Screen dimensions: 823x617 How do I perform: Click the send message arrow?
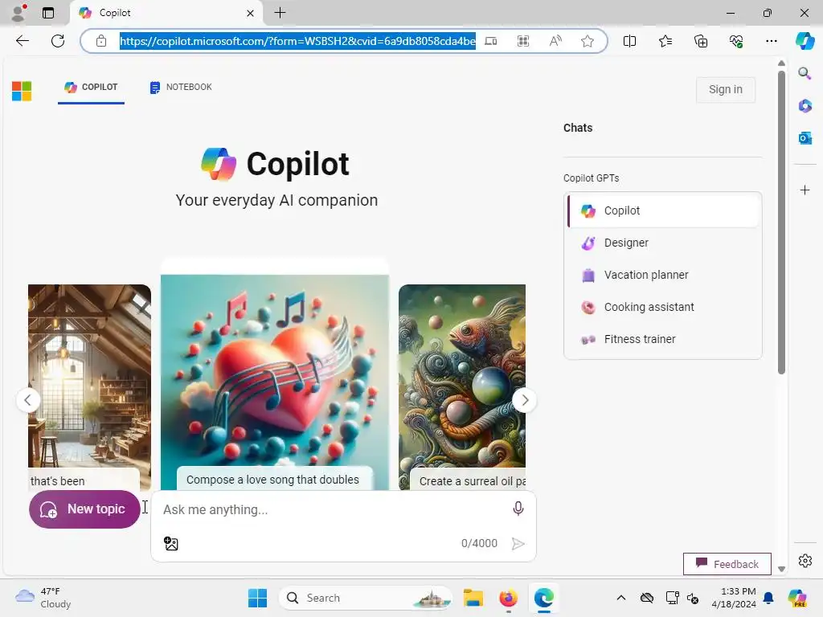[518, 544]
